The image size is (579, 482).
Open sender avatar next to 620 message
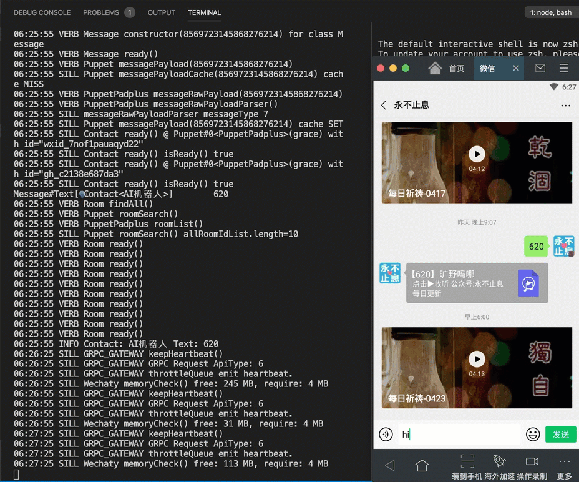tap(563, 246)
